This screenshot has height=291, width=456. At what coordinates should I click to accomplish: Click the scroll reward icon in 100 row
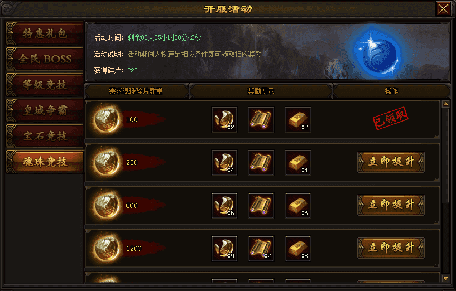261,120
